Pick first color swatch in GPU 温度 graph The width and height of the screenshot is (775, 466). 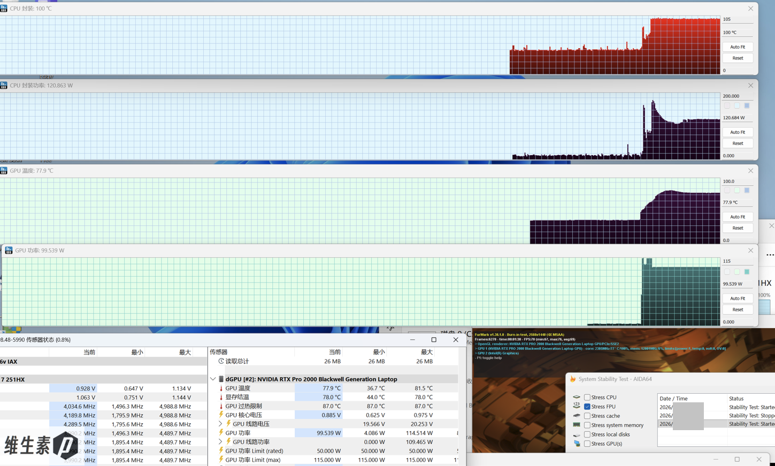(x=727, y=190)
